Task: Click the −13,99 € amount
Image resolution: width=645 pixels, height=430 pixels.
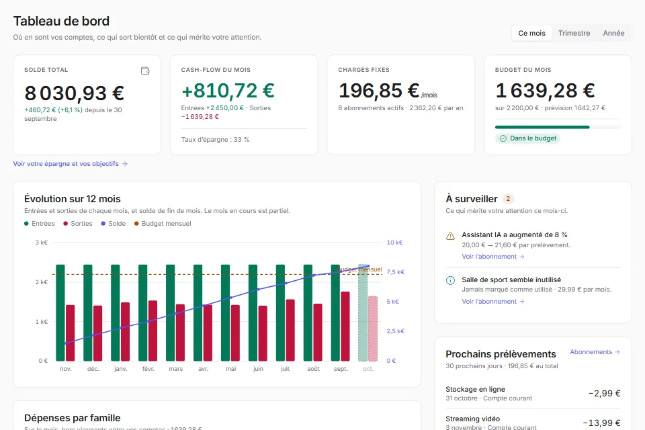Action: tap(602, 423)
